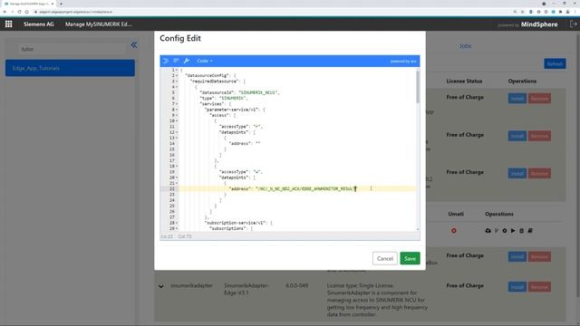This screenshot has height=326, width=580.
Task: Save the config changes
Action: [x=410, y=258]
